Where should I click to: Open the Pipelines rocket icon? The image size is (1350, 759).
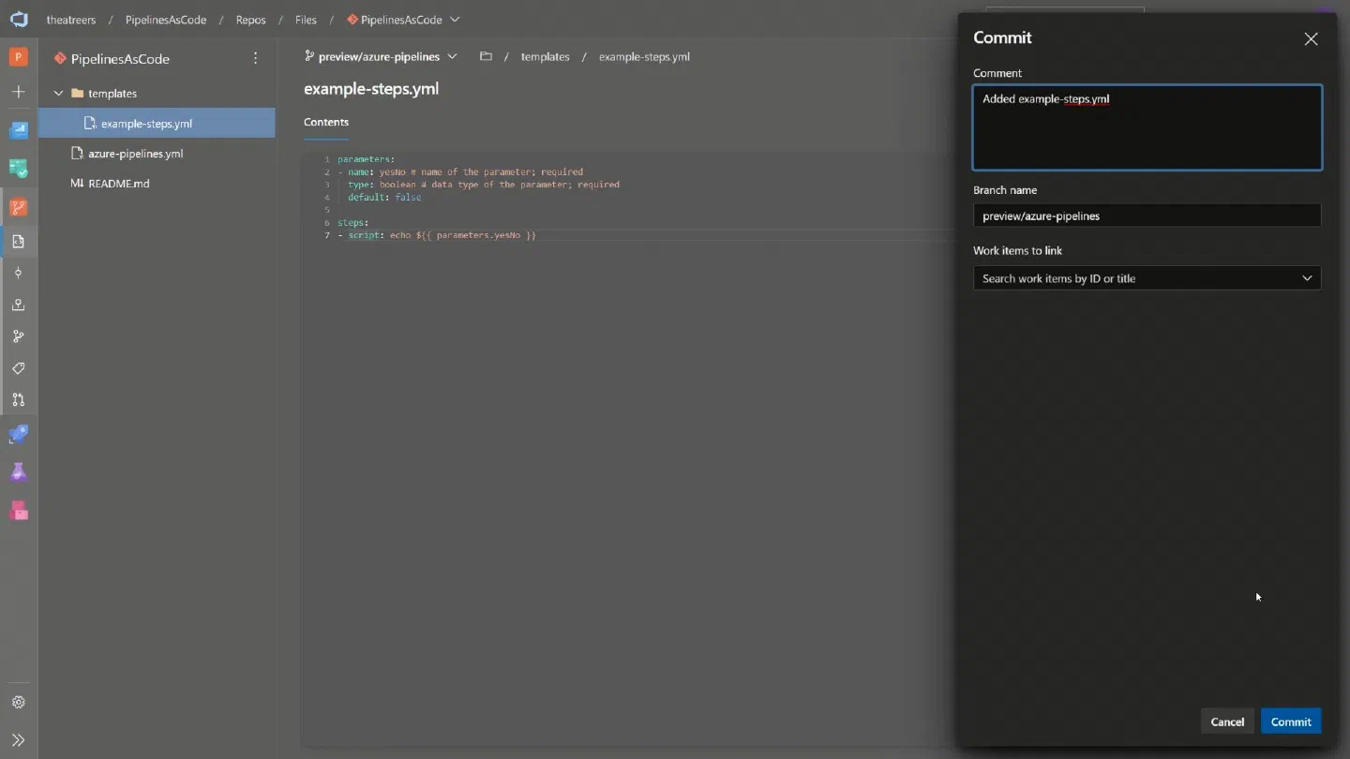18,435
